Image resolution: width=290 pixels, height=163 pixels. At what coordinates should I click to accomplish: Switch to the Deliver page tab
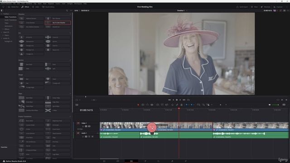(x=186, y=161)
